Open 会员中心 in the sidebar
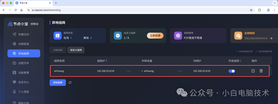The width and height of the screenshot is (278, 104). tap(24, 82)
